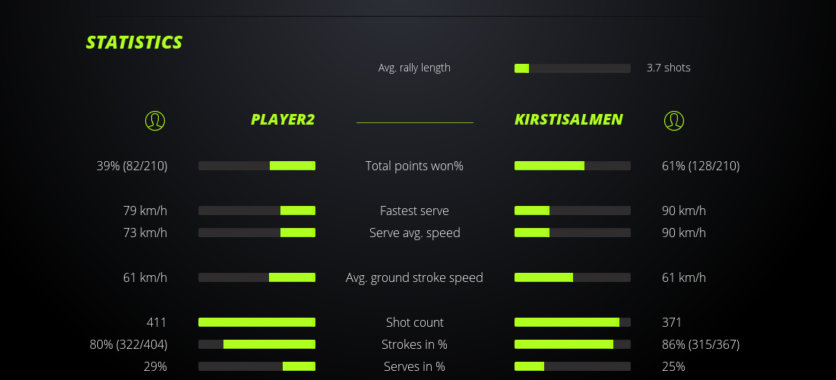Click PLAYER2's Total points won bar

[x=257, y=166]
